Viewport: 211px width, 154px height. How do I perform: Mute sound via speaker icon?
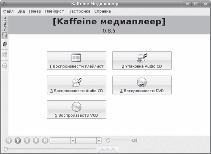[x=134, y=140]
